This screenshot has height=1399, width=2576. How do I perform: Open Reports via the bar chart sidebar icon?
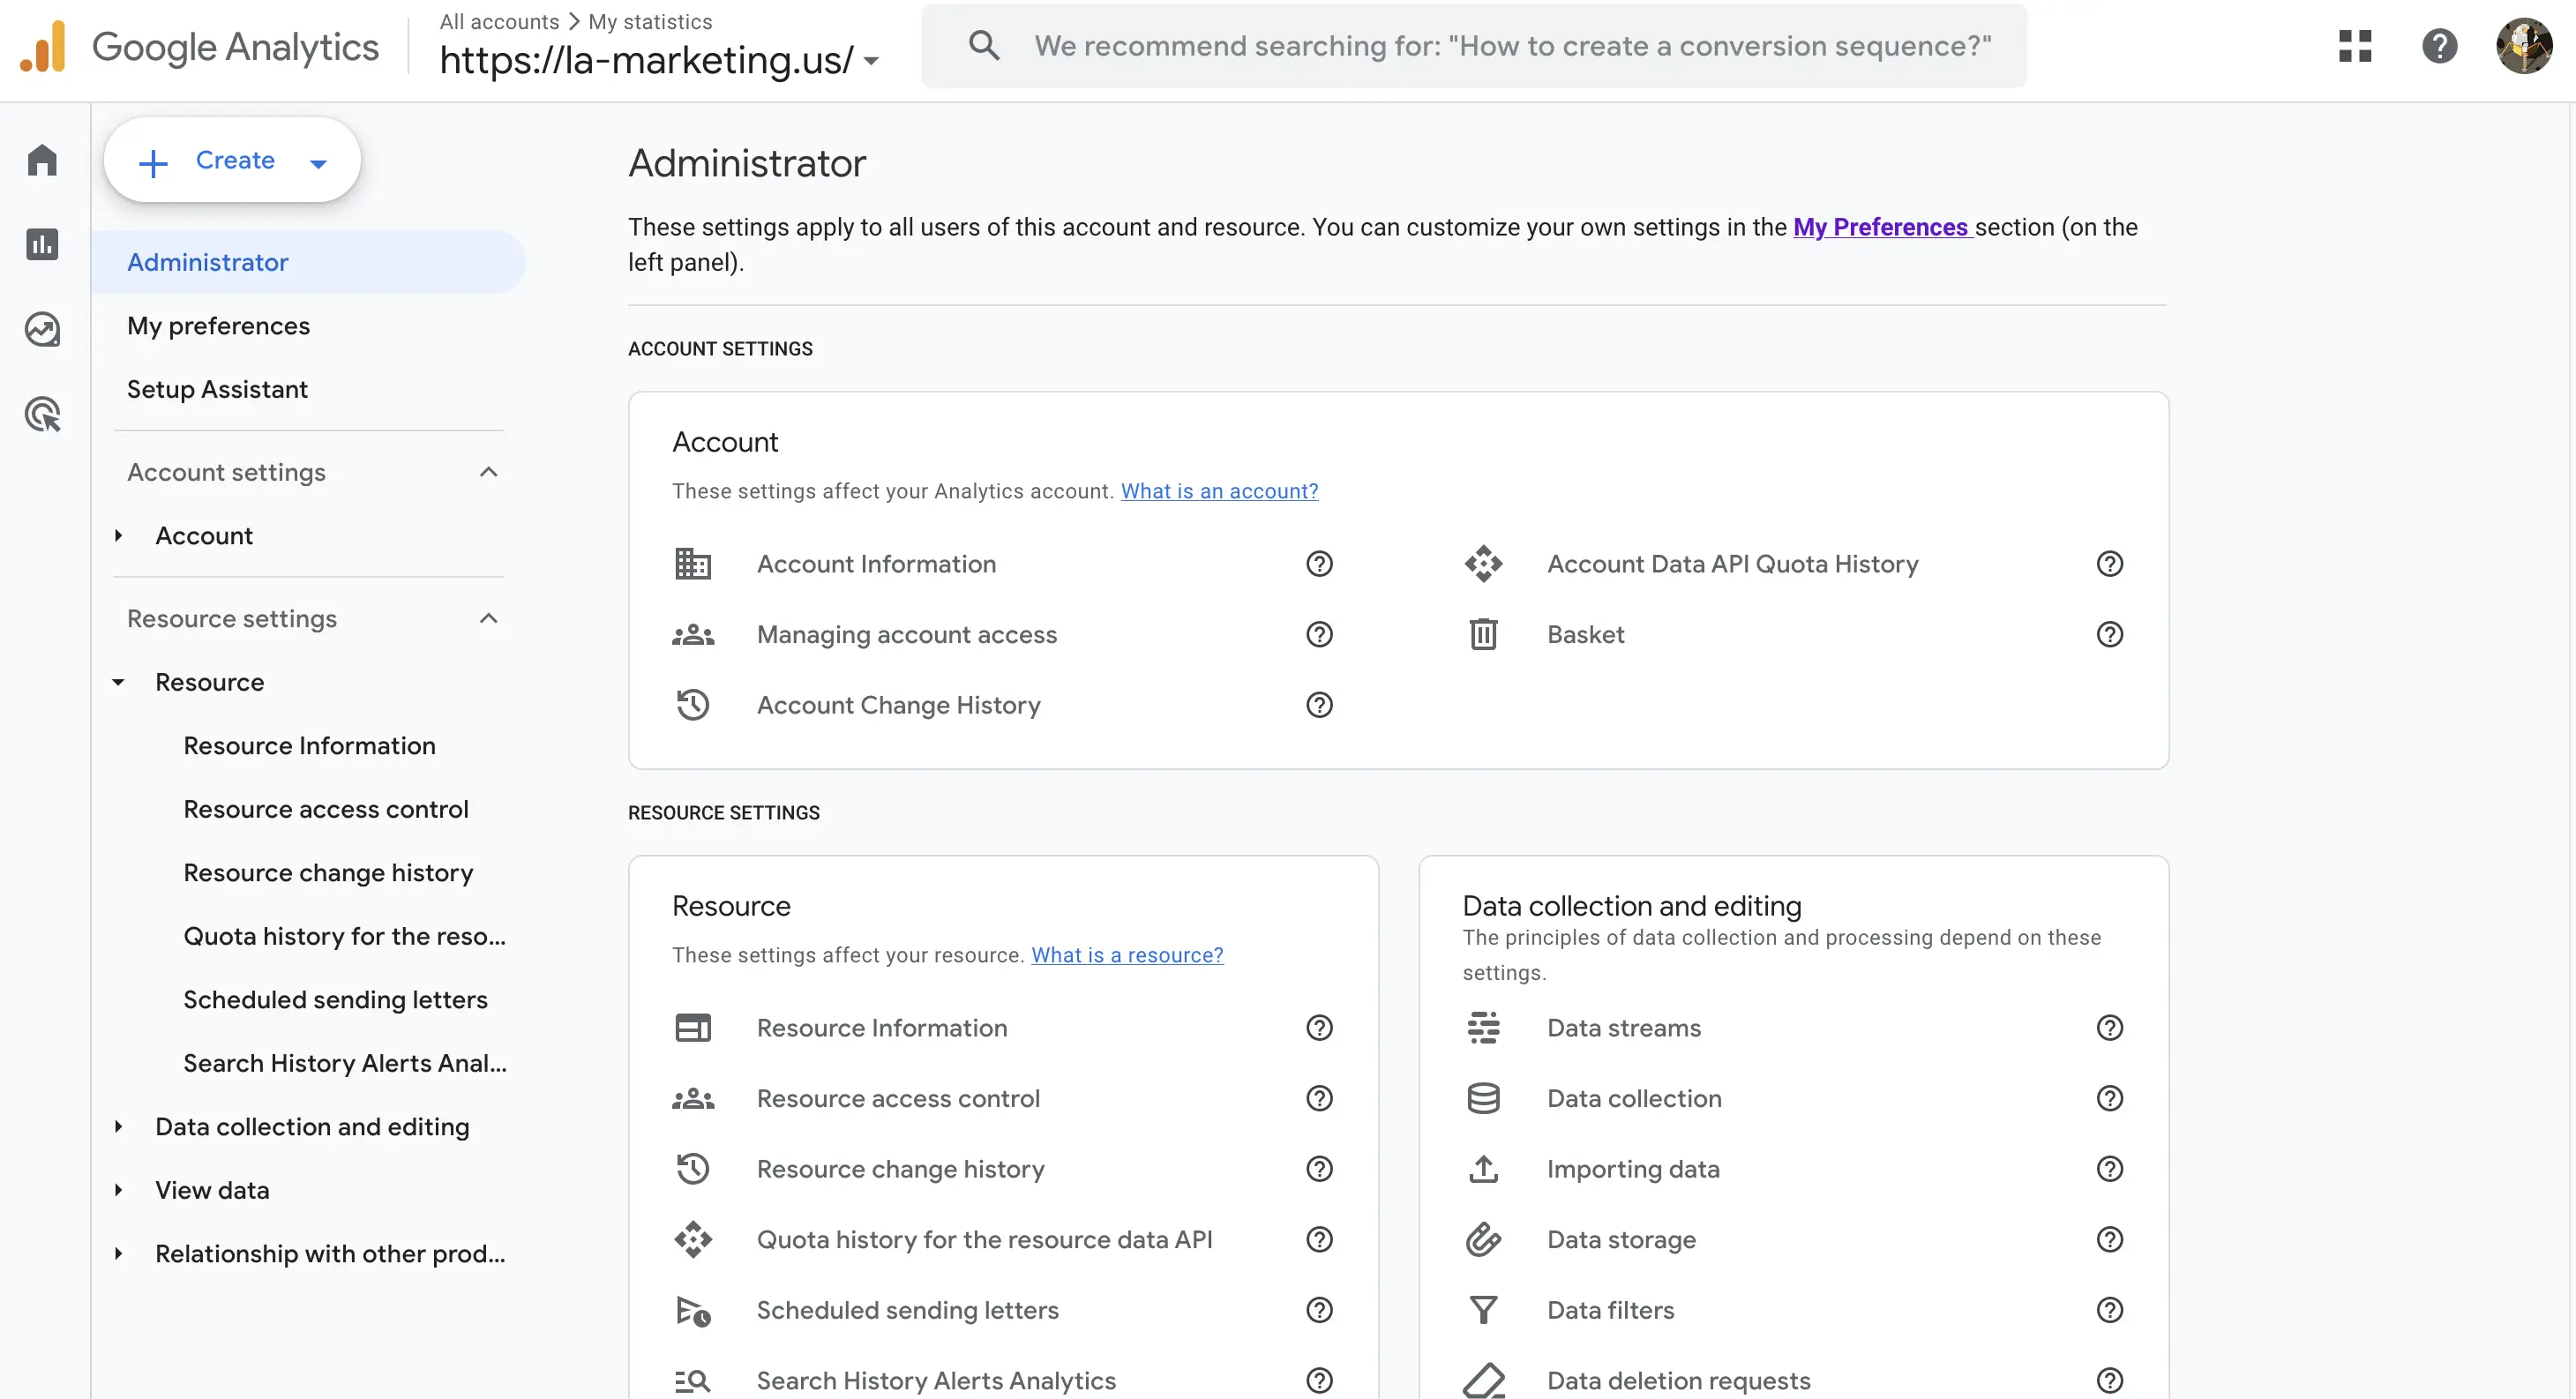(x=43, y=244)
